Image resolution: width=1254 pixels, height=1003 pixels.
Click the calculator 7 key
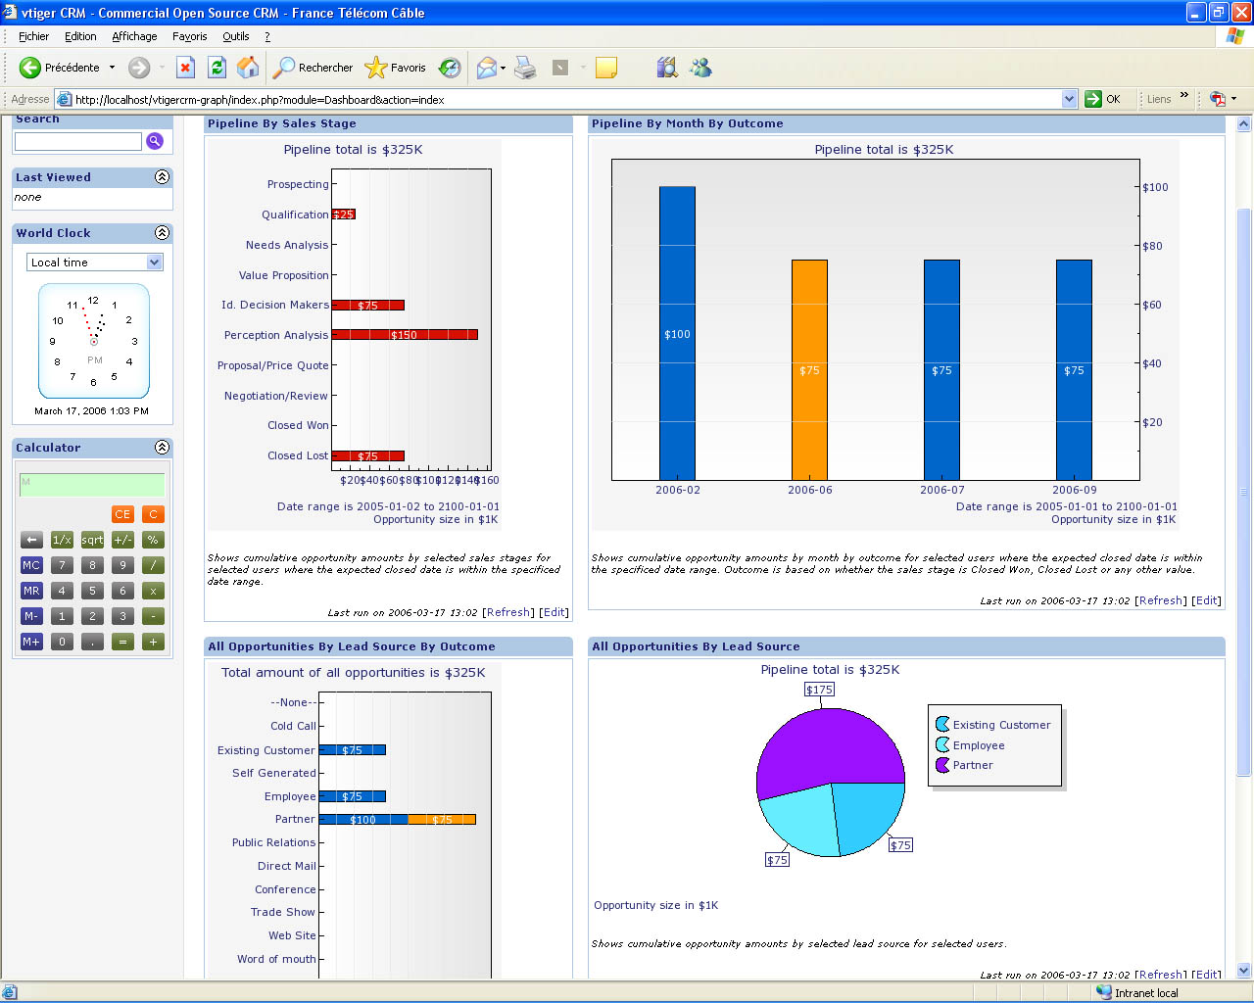click(62, 565)
